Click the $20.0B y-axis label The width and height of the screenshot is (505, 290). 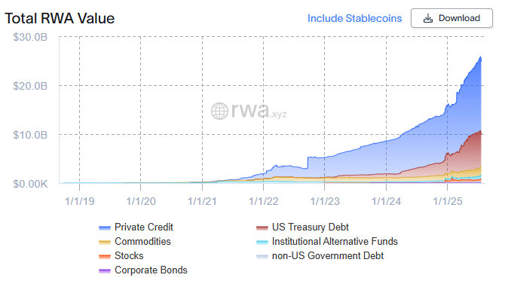(30, 86)
